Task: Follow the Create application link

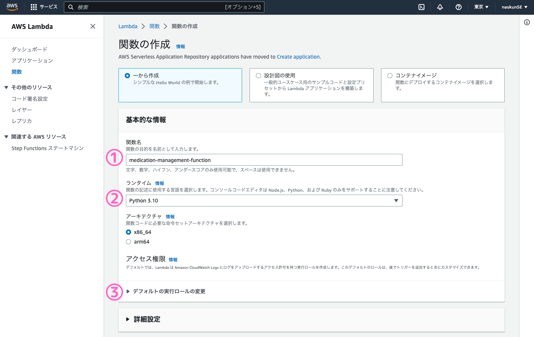Action: [x=298, y=57]
